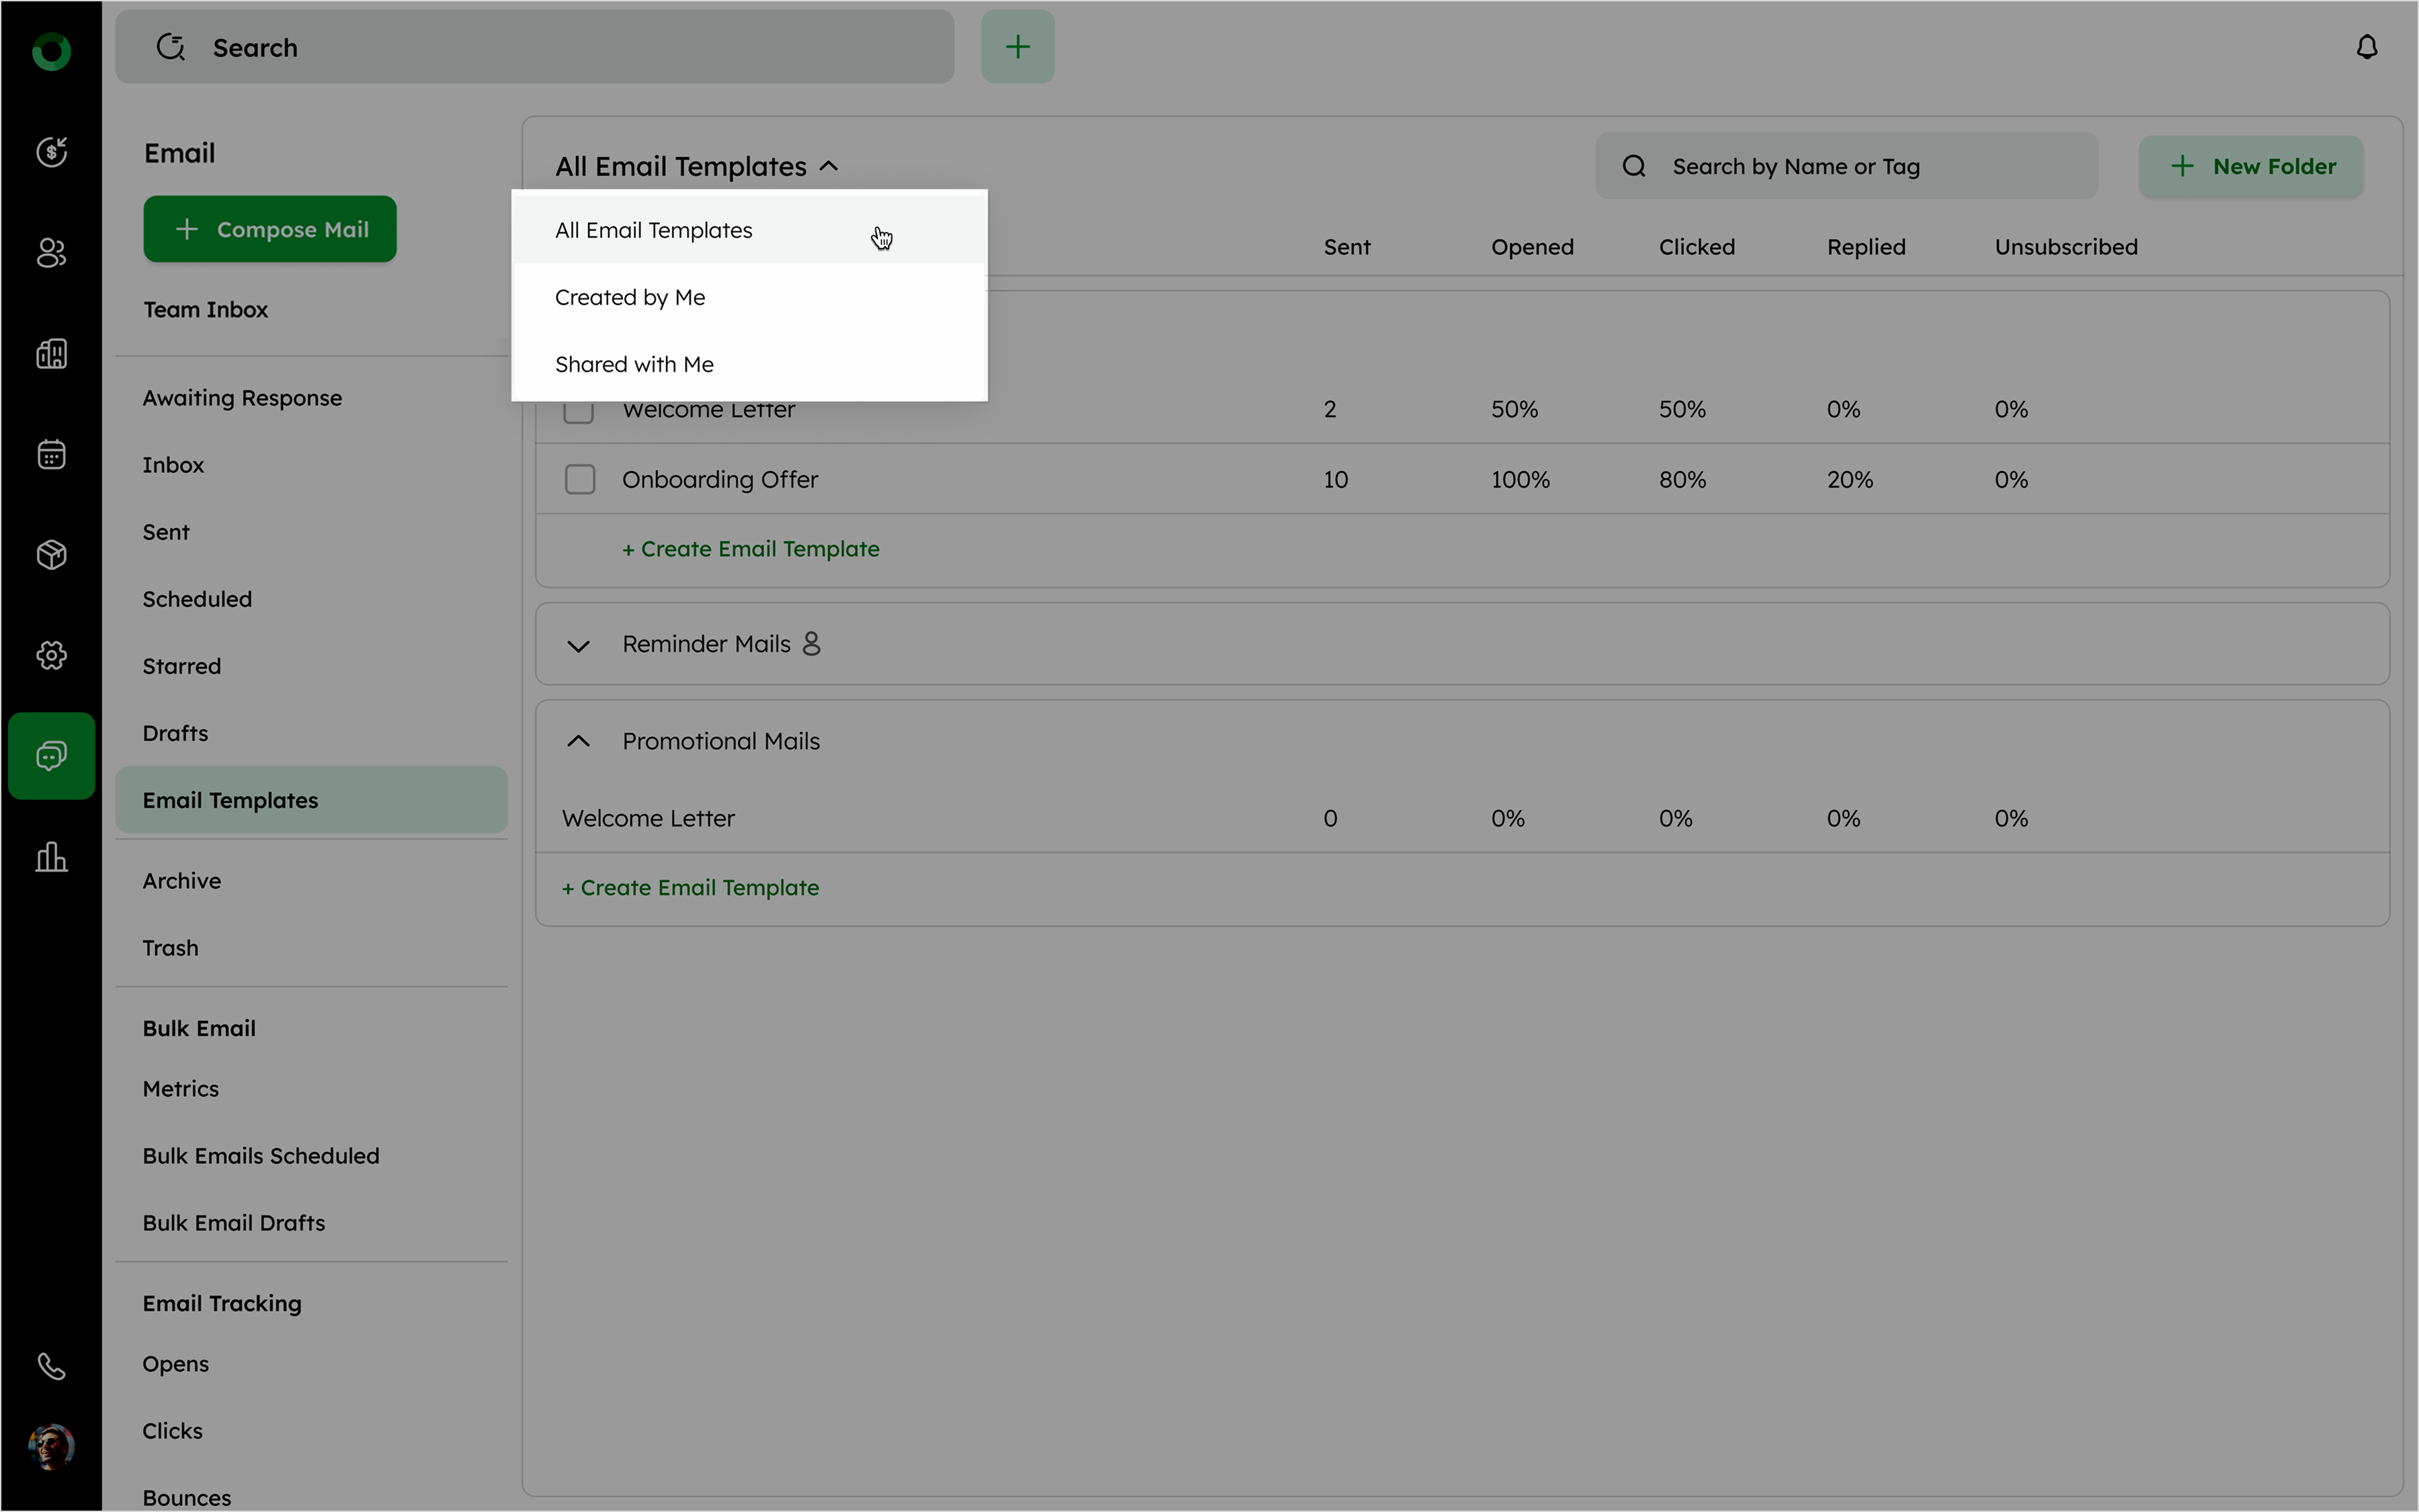Expand the Reminder Mails folder

578,645
